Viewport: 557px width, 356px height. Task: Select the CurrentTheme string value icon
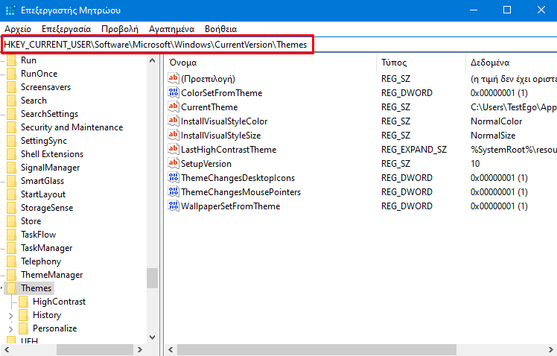point(174,107)
